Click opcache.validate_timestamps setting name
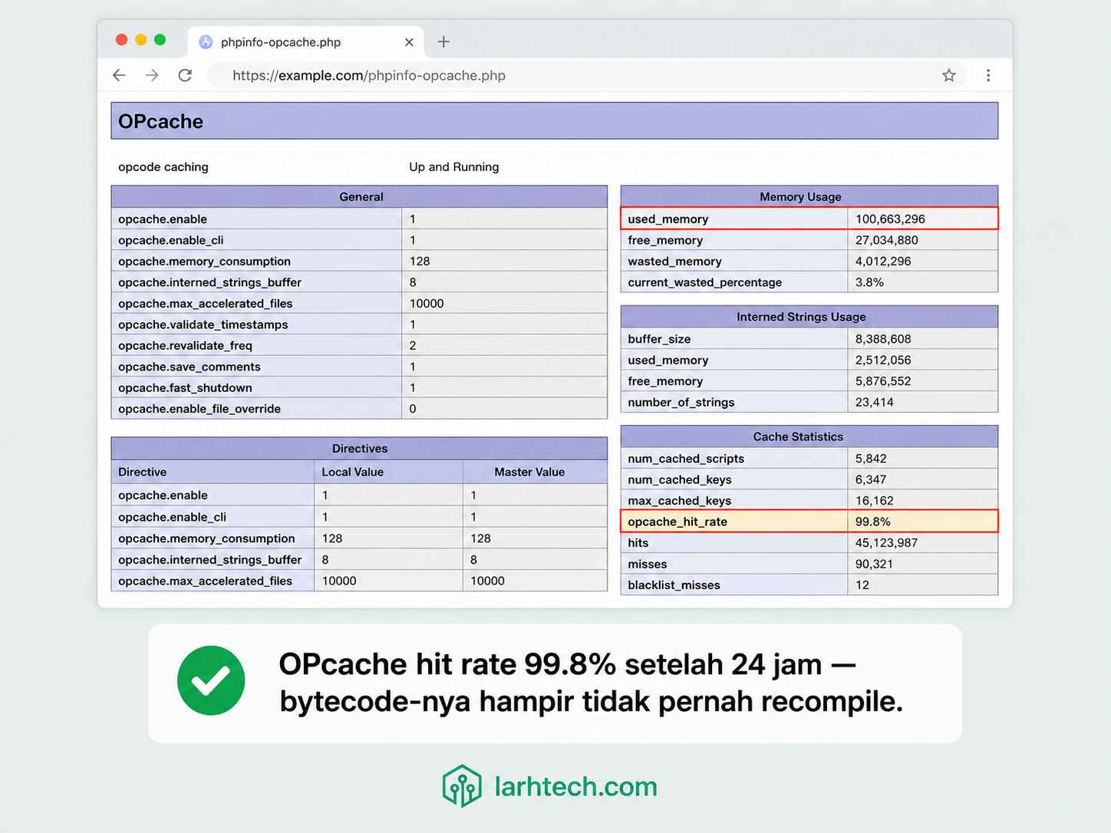The width and height of the screenshot is (1111, 833). [x=203, y=324]
